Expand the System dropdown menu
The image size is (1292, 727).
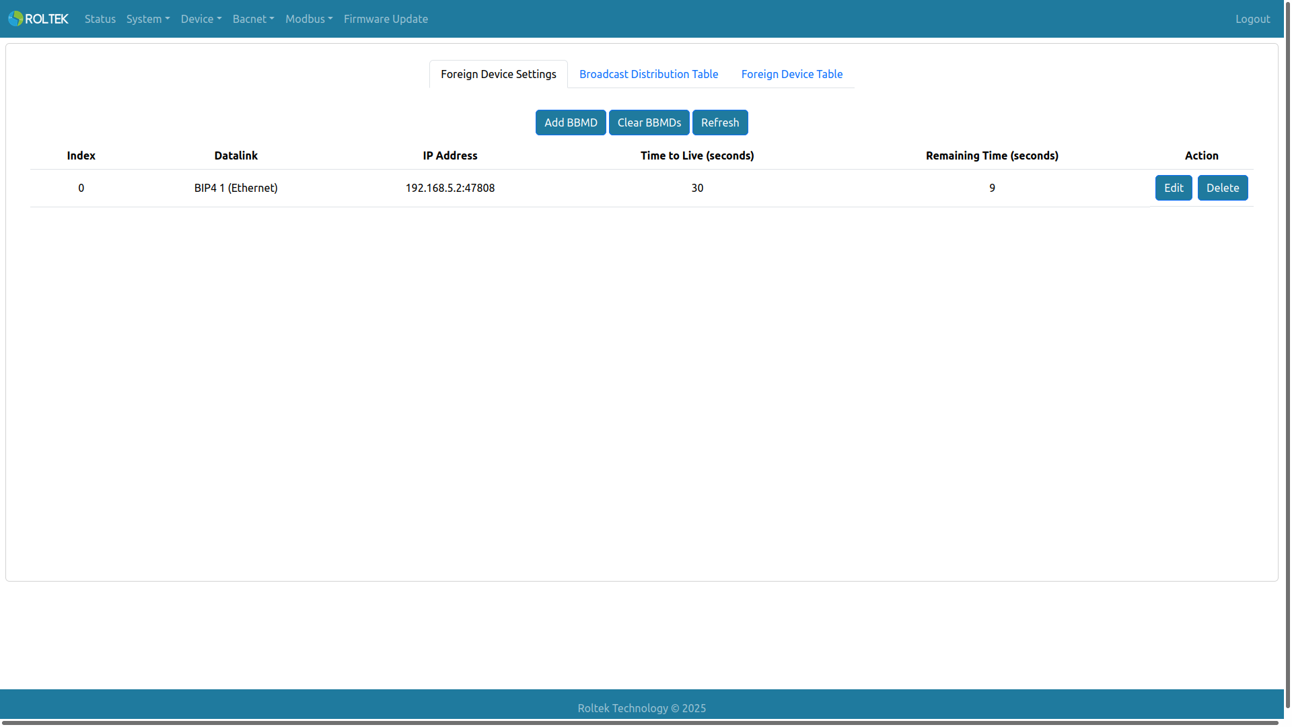point(148,19)
